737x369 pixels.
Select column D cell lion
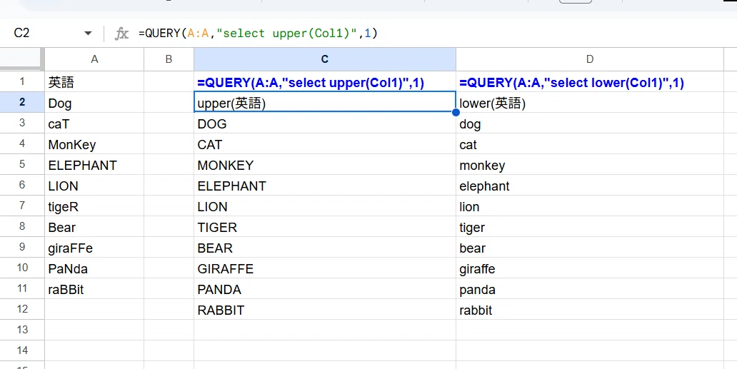589,206
